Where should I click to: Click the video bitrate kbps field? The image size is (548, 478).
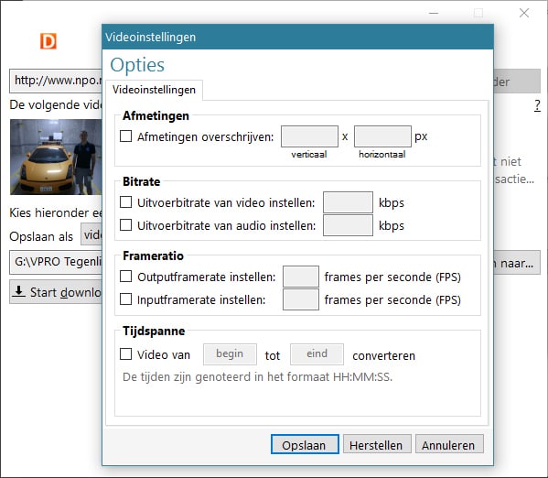pos(348,202)
